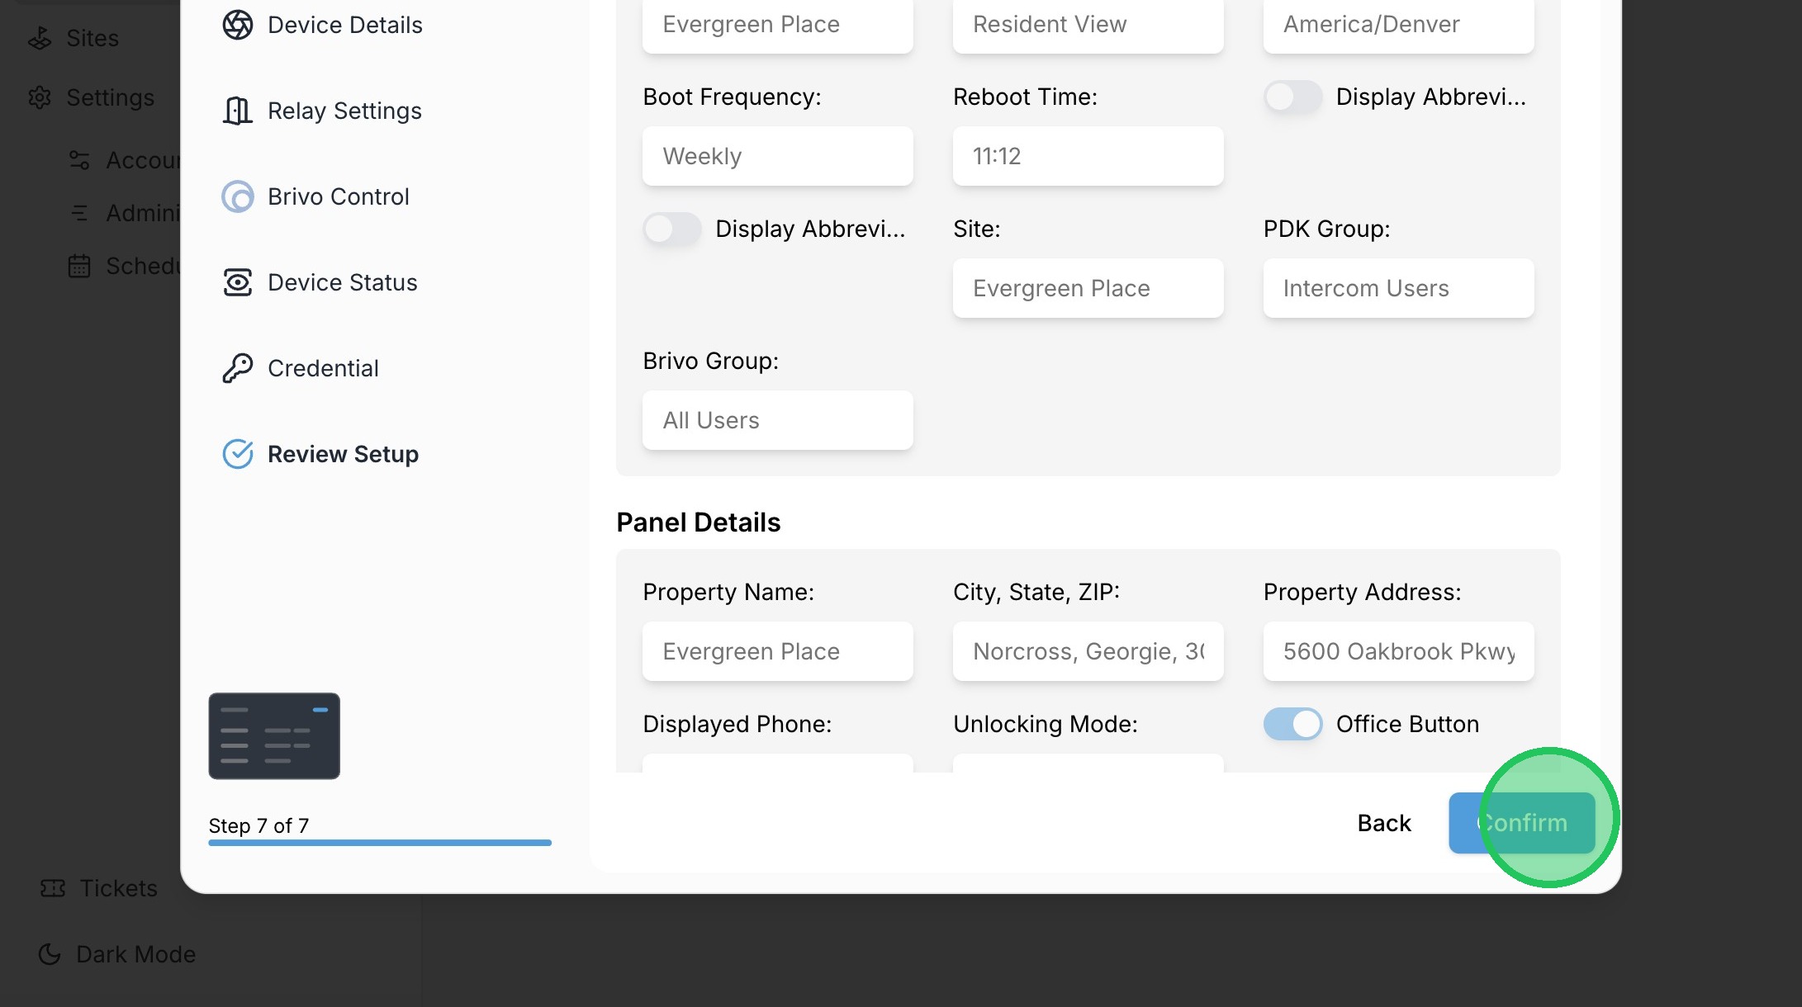Image resolution: width=1802 pixels, height=1007 pixels.
Task: Click the Back button
Action: [x=1384, y=823]
